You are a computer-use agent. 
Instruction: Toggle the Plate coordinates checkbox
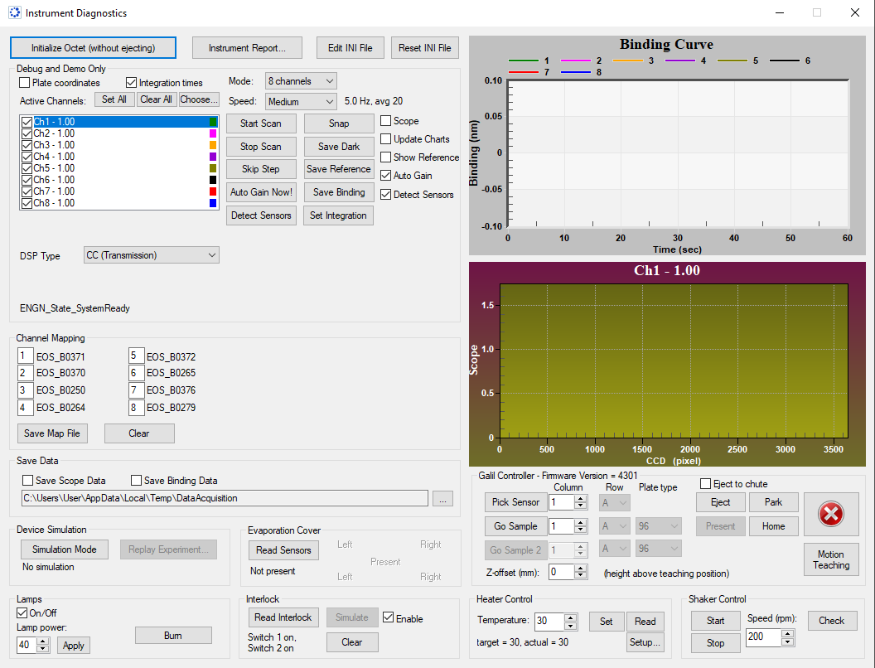(25, 83)
